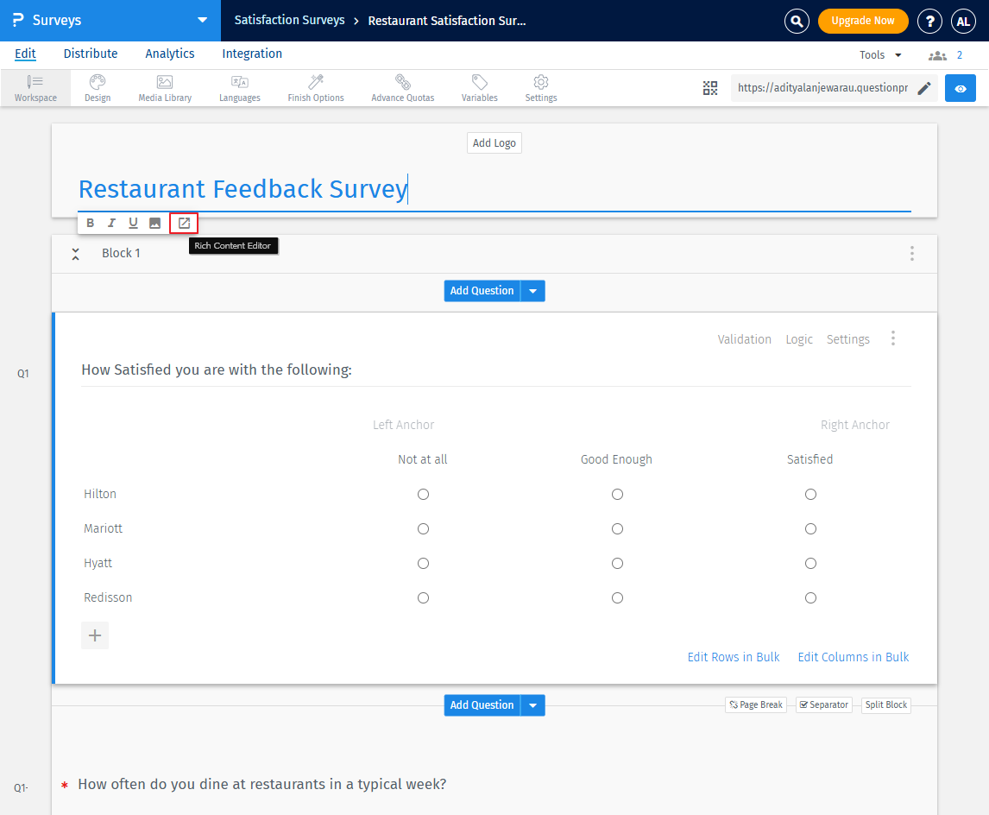Image resolution: width=989 pixels, height=815 pixels.
Task: Open the Media Library
Action: pyautogui.click(x=164, y=87)
